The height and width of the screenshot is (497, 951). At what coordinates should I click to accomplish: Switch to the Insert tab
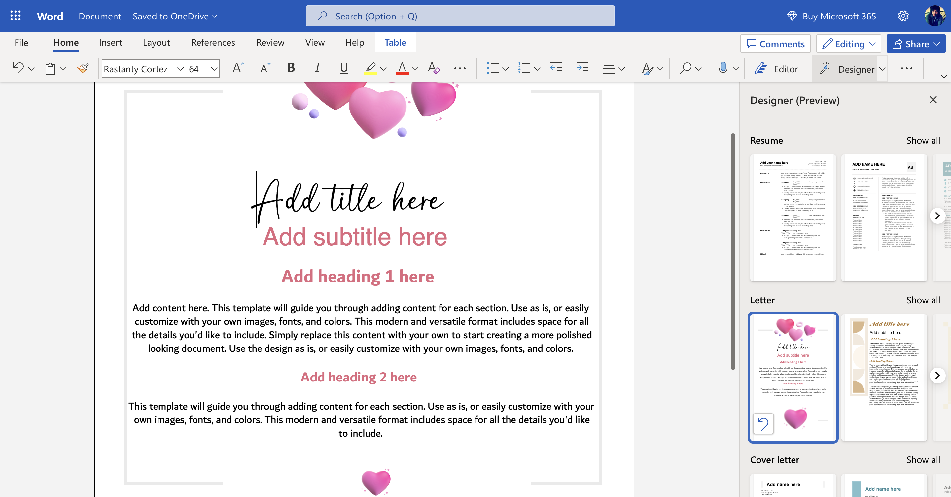110,43
